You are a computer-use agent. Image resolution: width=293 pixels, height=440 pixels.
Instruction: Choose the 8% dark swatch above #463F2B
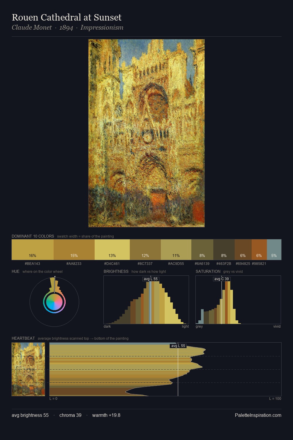coord(224,250)
